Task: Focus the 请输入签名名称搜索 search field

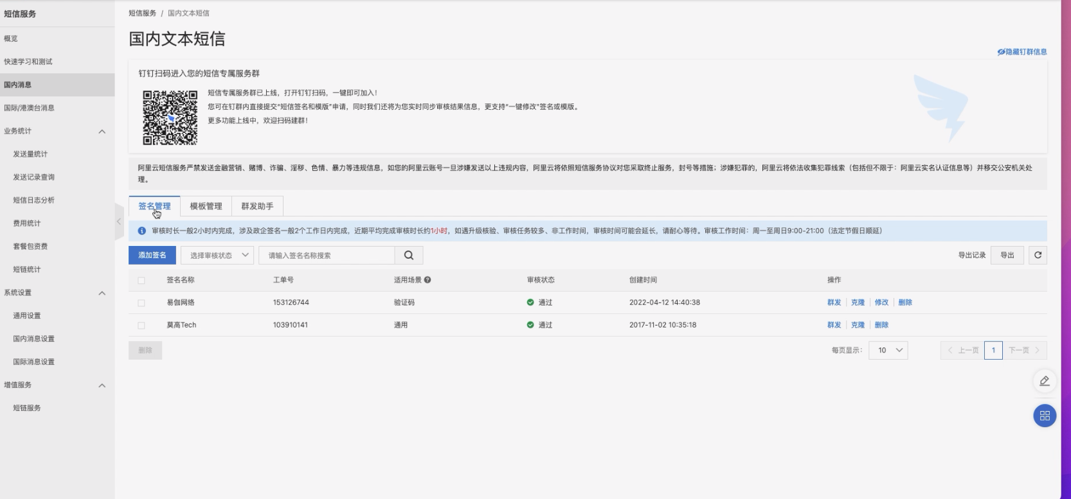Action: point(327,255)
